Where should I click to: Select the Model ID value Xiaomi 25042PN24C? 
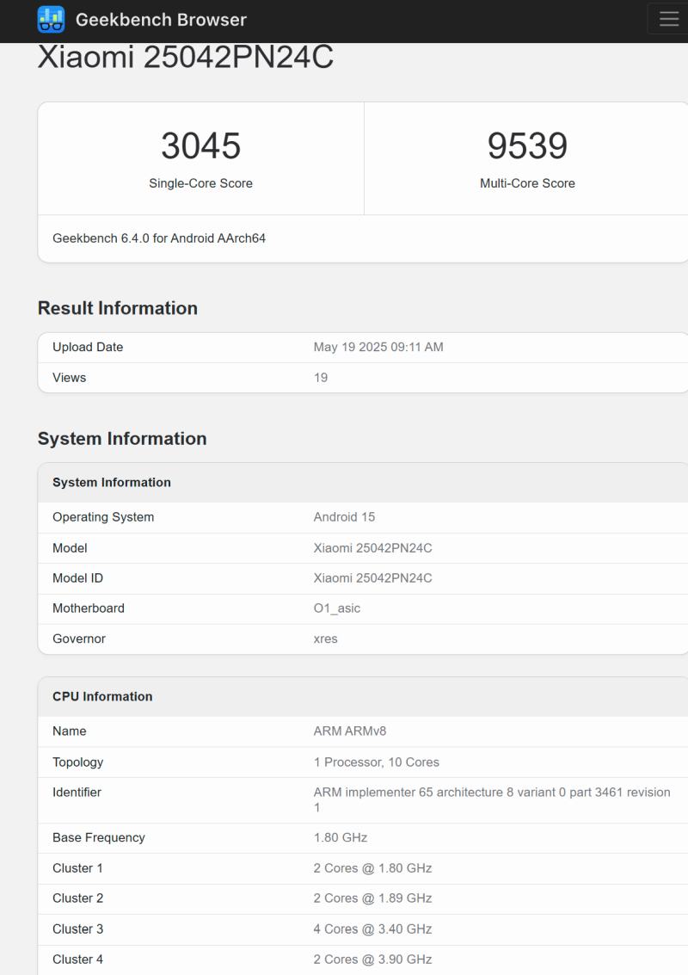373,578
